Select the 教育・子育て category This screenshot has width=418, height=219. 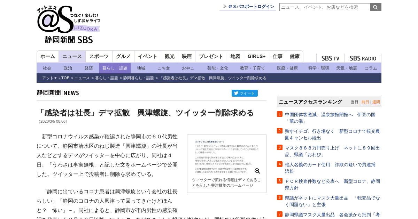click(x=253, y=68)
